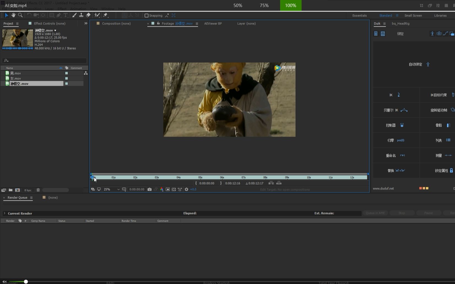
Task: Toggle the region of interest button
Action: click(168, 189)
